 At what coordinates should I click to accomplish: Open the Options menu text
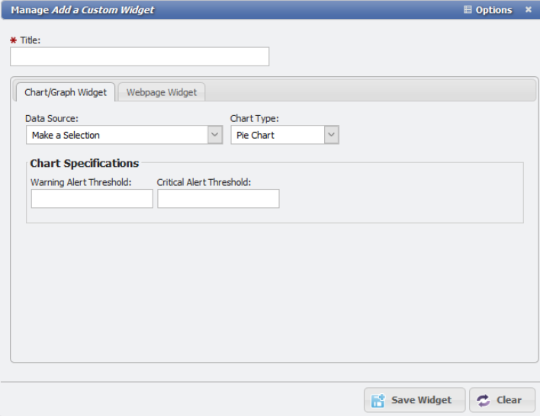[493, 10]
